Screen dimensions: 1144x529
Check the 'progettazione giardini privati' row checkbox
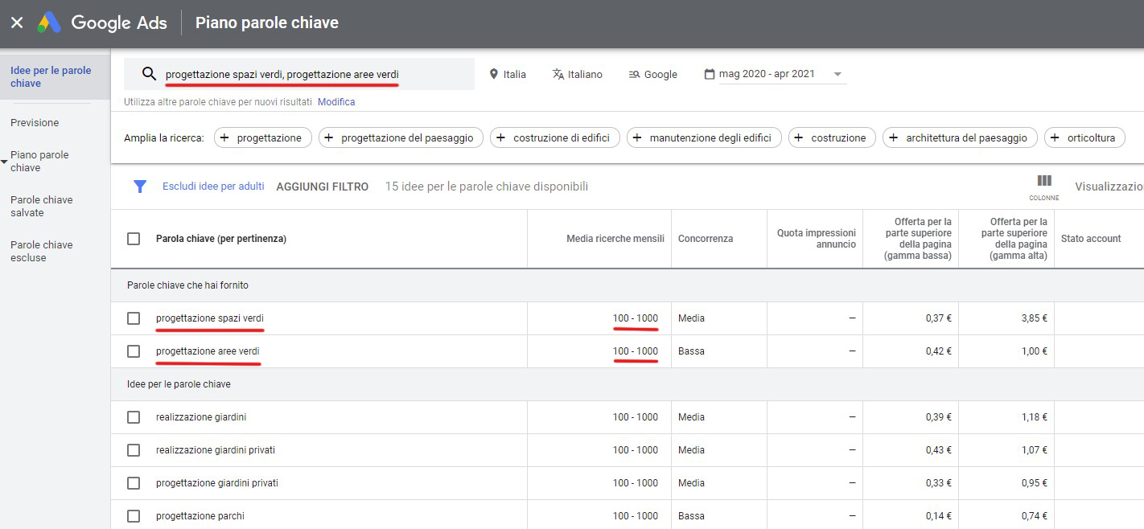coord(134,483)
